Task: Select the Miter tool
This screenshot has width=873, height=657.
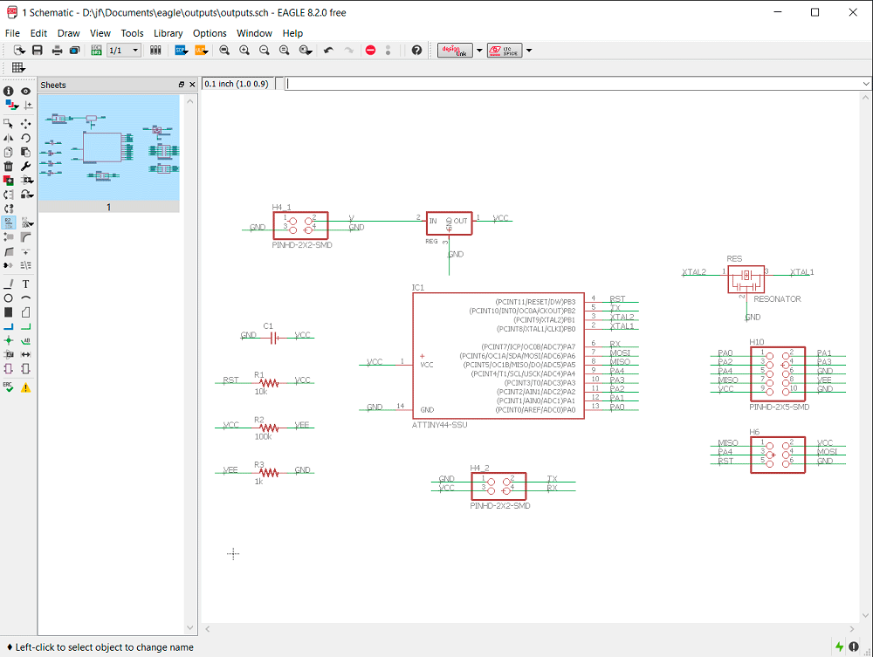Action: [x=25, y=237]
